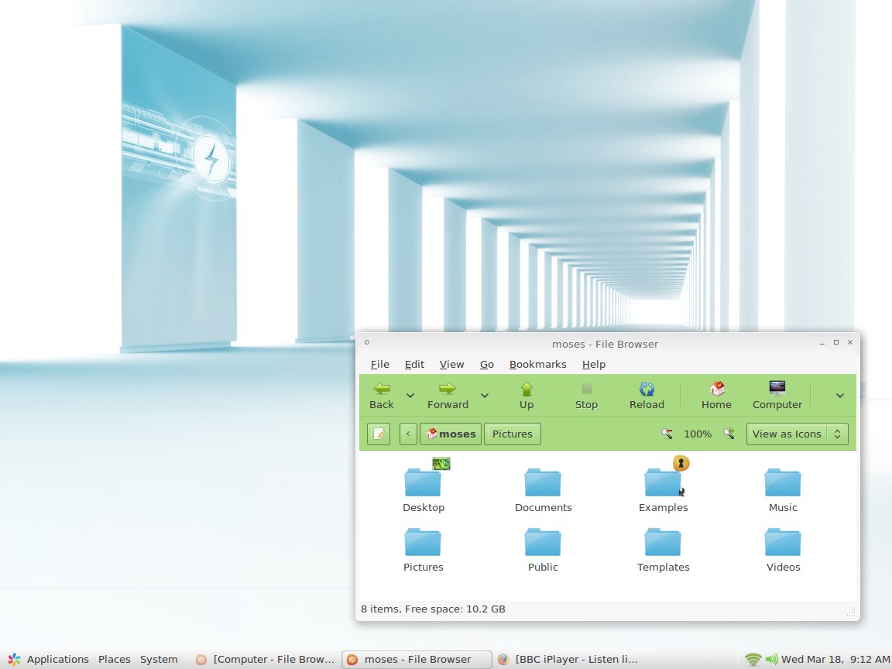Image resolution: width=892 pixels, height=669 pixels.
Task: Click the Stop loading button
Action: coord(586,396)
